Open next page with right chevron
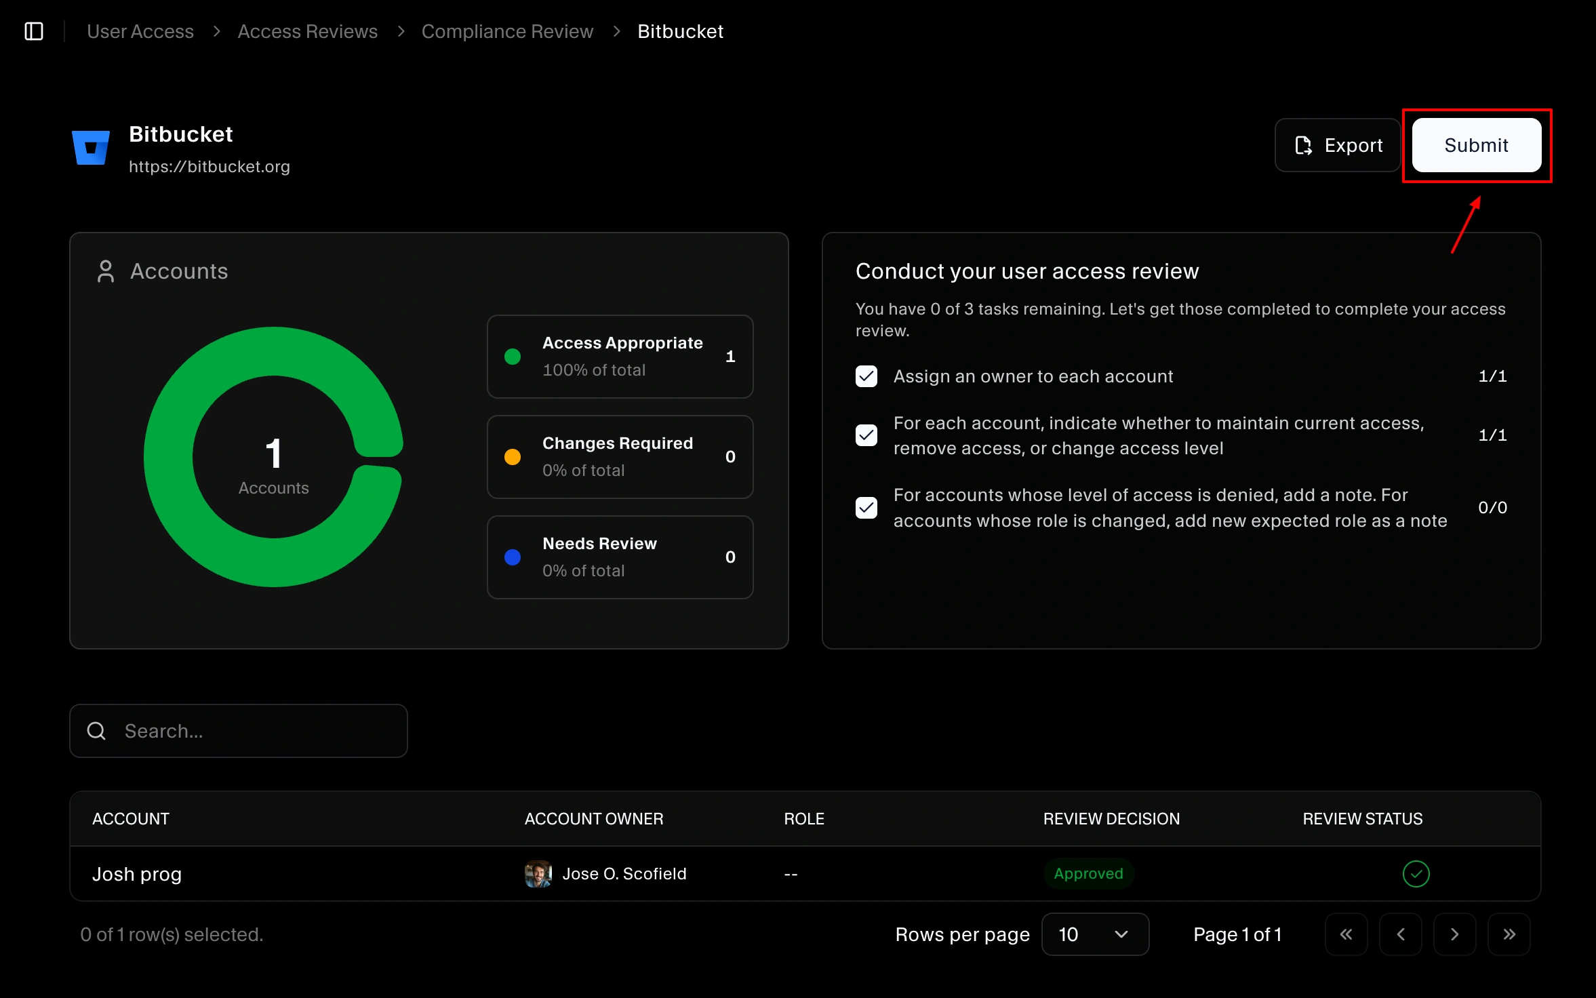The height and width of the screenshot is (998, 1596). pos(1454,934)
